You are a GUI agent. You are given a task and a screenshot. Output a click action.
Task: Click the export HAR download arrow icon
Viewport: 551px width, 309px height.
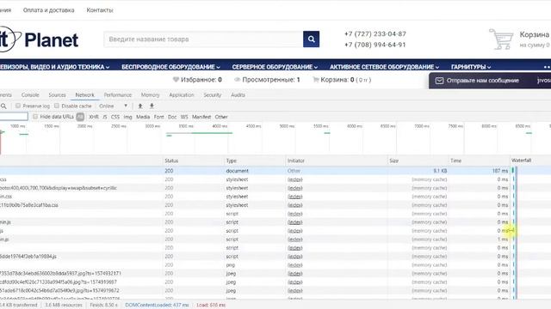(x=152, y=106)
